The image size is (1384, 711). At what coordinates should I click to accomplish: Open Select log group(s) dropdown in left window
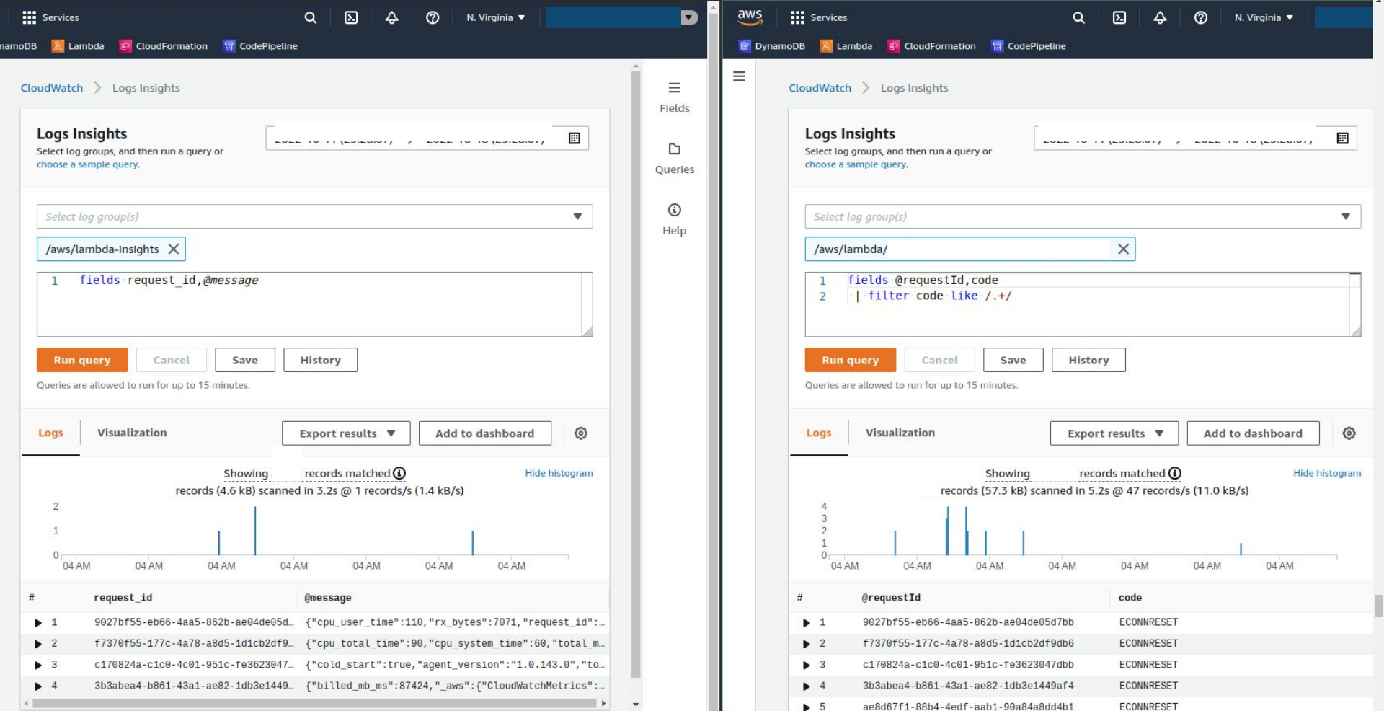[x=315, y=216]
